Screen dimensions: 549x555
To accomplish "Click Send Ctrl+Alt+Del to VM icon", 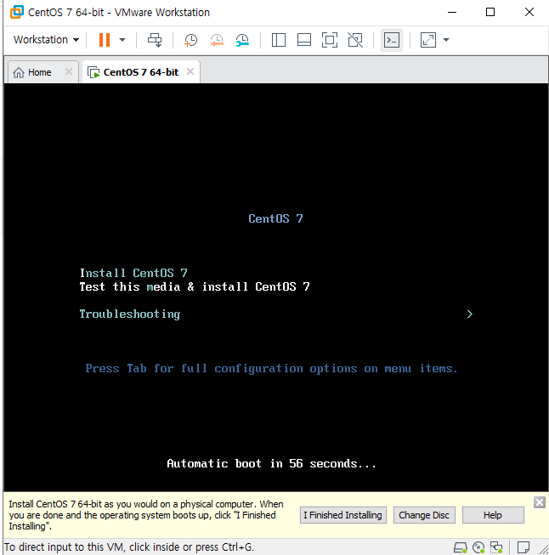I will 155,40.
